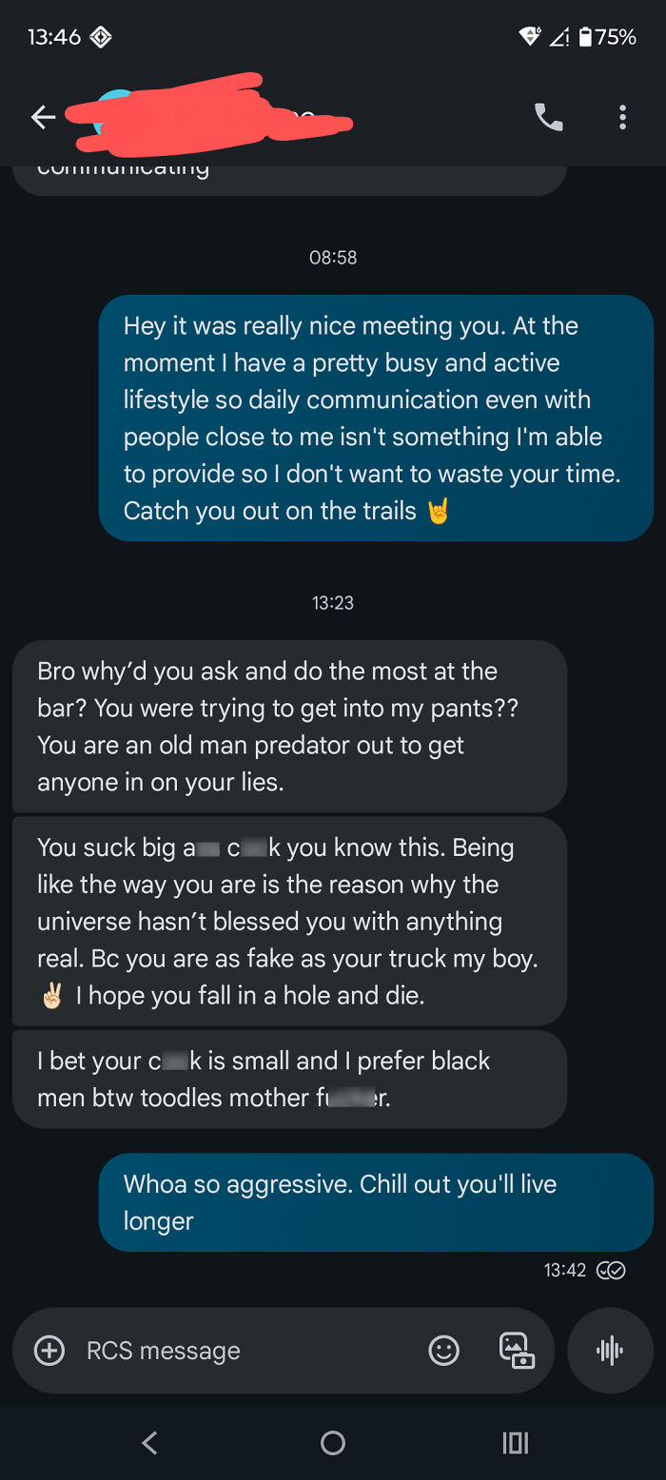Tap the battery indicator showing 75%

[607, 35]
